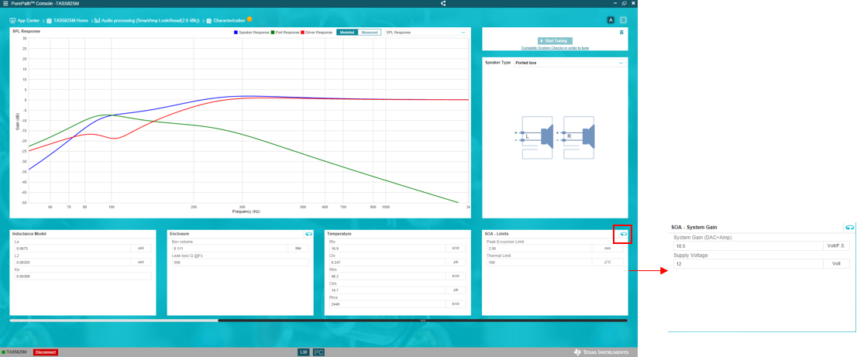The height and width of the screenshot is (357, 857).
Task: Open the Ctm J/K unit selector
Action: [x=456, y=290]
